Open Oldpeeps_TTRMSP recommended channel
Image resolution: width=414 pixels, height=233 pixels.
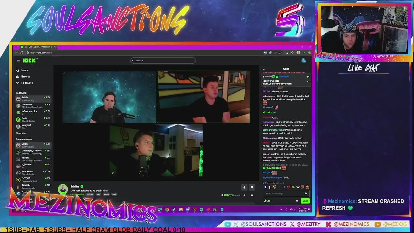coord(34,152)
